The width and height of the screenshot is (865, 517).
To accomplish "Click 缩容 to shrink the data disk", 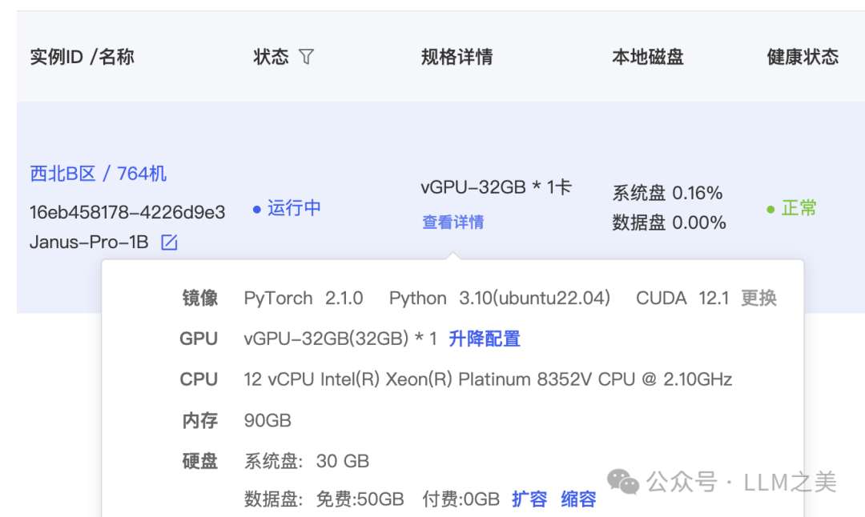I will point(578,499).
